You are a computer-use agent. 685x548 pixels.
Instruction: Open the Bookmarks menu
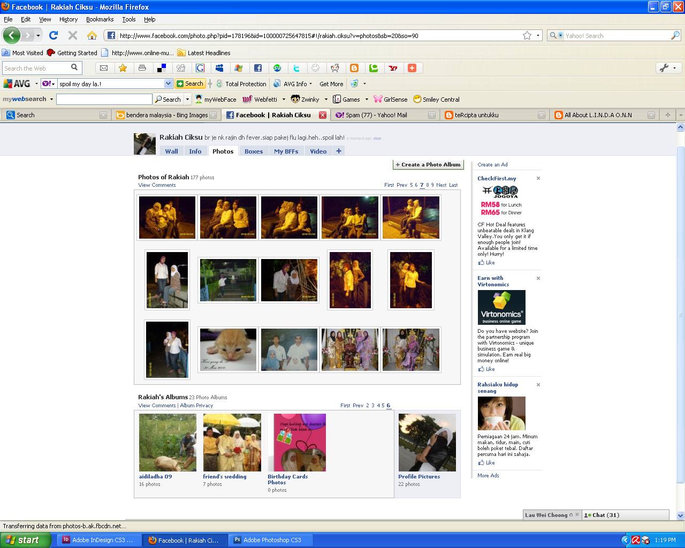click(100, 19)
